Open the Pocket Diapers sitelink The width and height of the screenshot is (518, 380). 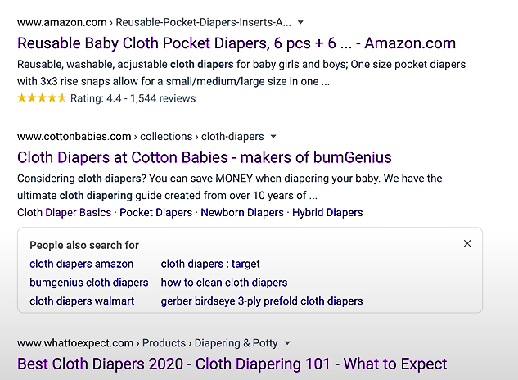tap(156, 213)
